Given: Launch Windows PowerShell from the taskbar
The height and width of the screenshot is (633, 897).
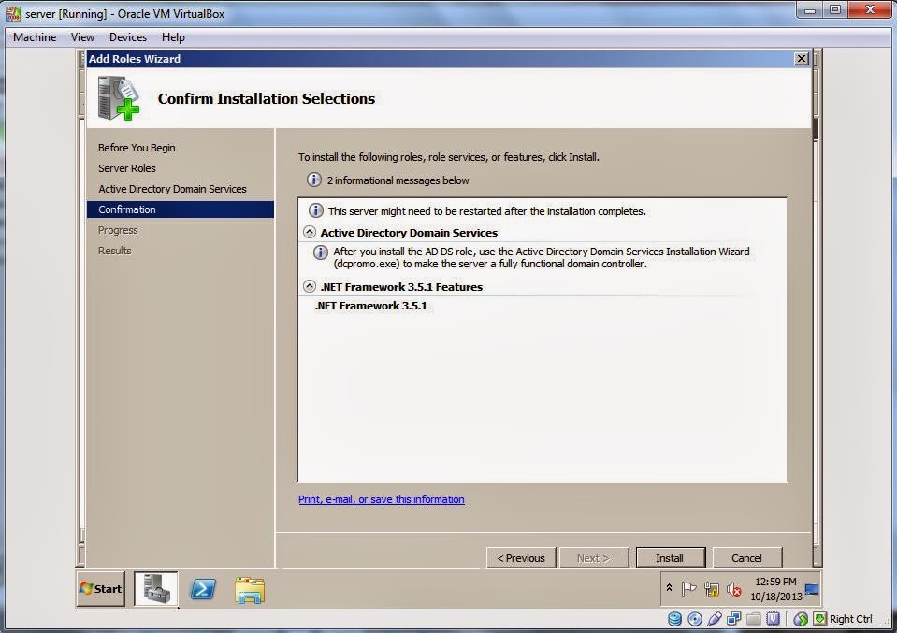Looking at the screenshot, I should tap(203, 588).
